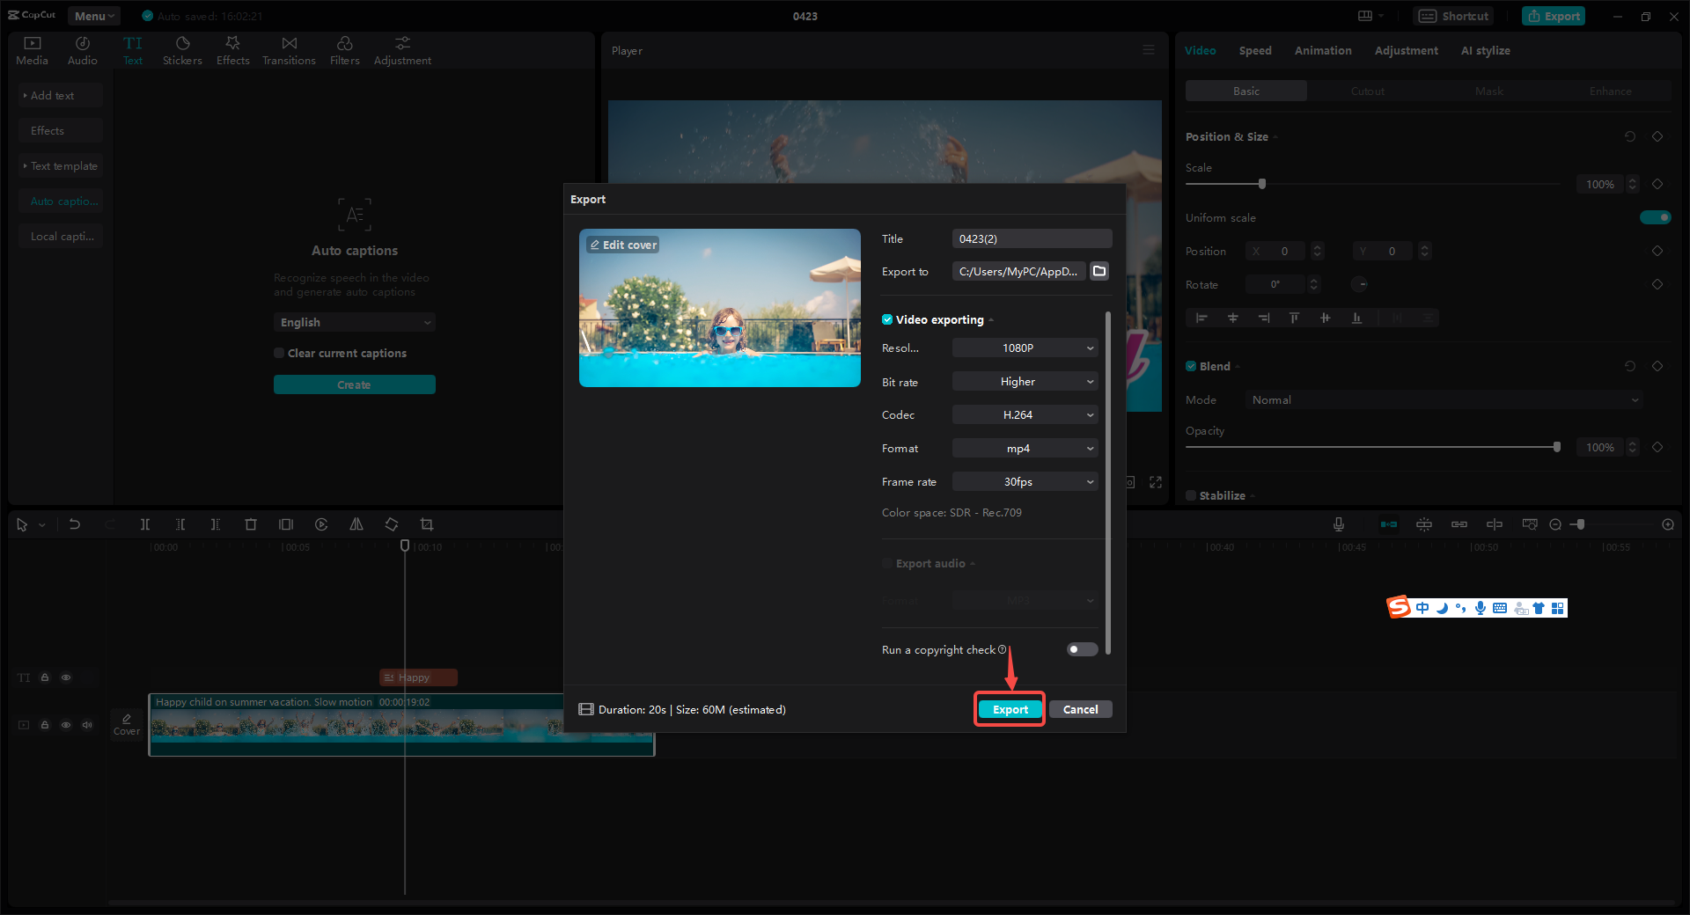This screenshot has height=915, width=1690.
Task: Toggle the Run a copyright check switch
Action: point(1081,649)
